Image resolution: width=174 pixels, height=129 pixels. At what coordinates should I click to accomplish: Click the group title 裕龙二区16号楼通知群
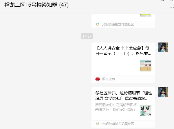(x=31, y=5)
